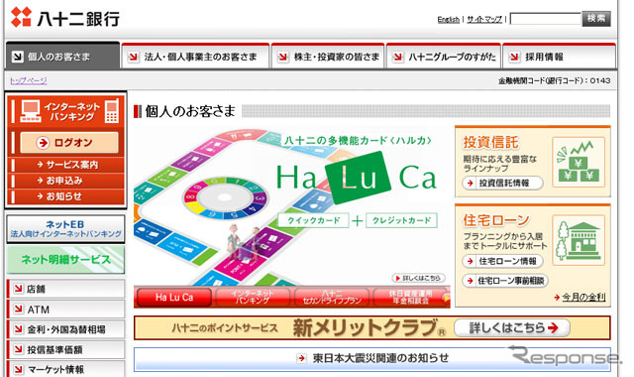Click the arrow icon beside 店舗
This screenshot has height=377, width=634.
tap(18, 289)
